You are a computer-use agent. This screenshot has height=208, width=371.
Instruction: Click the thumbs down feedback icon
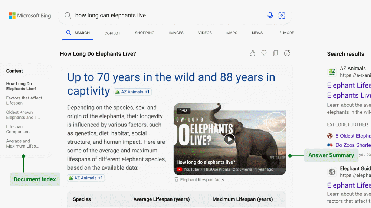(264, 53)
